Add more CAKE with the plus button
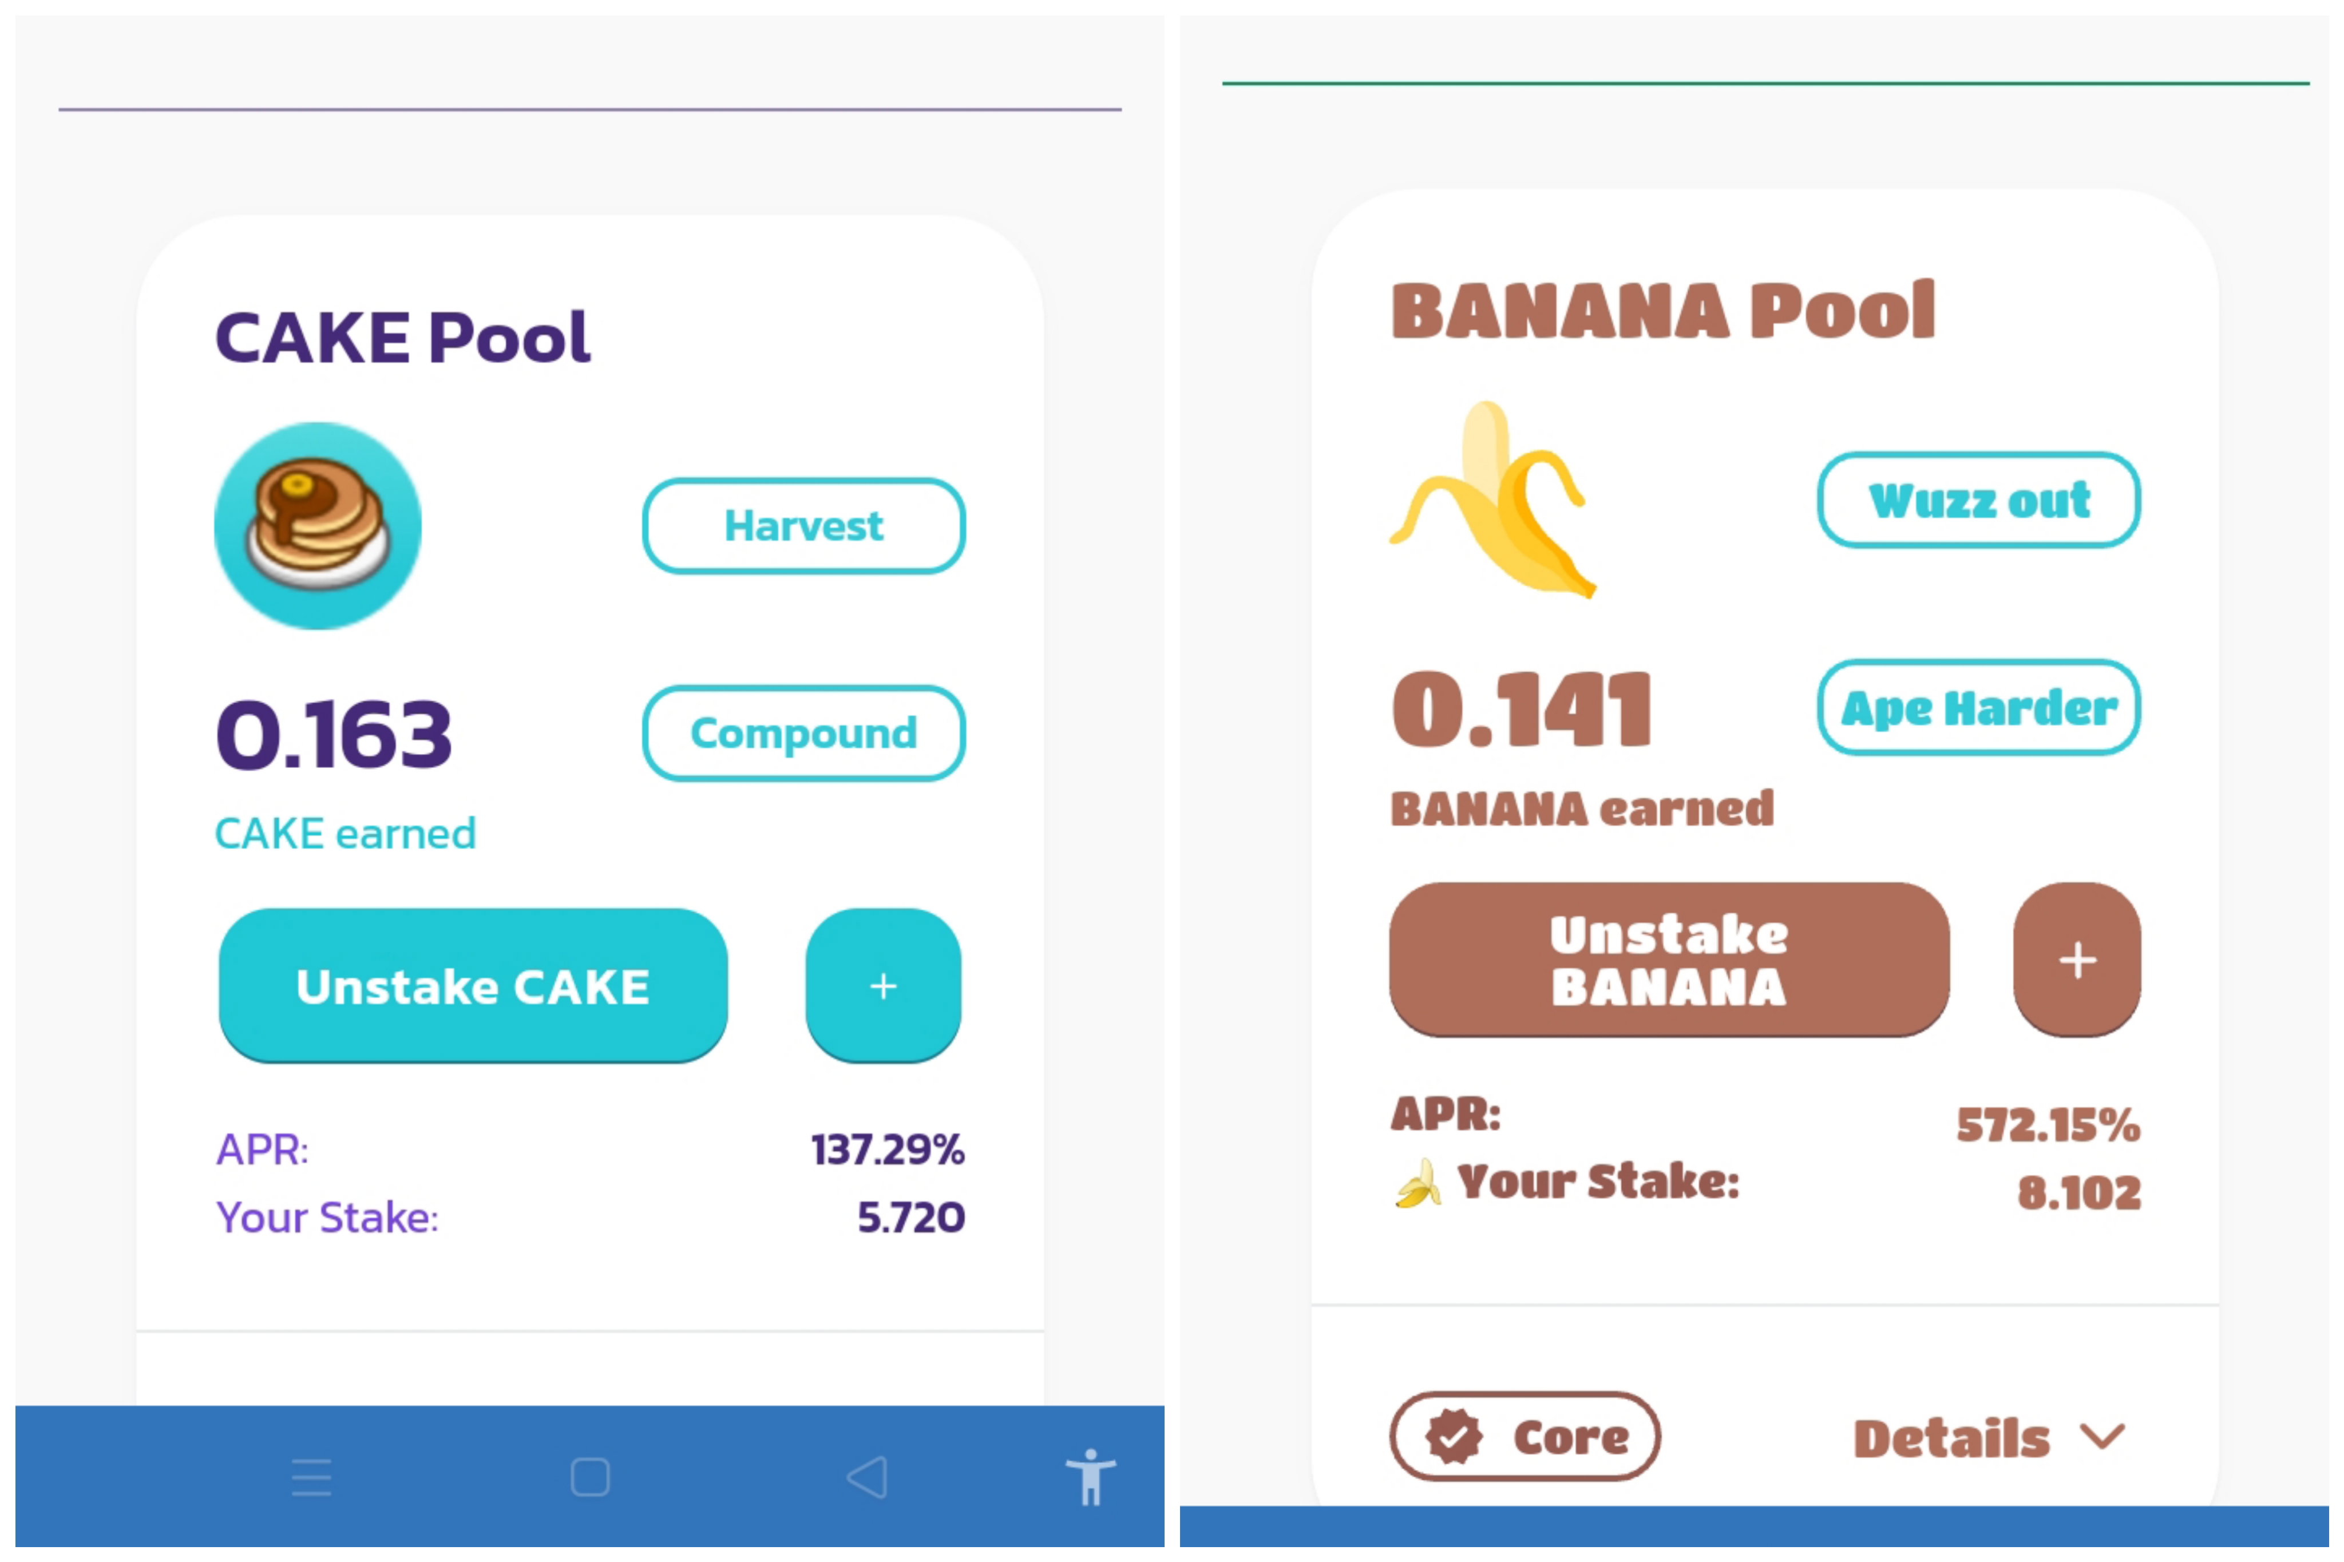This screenshot has height=1562, width=2344. (882, 985)
